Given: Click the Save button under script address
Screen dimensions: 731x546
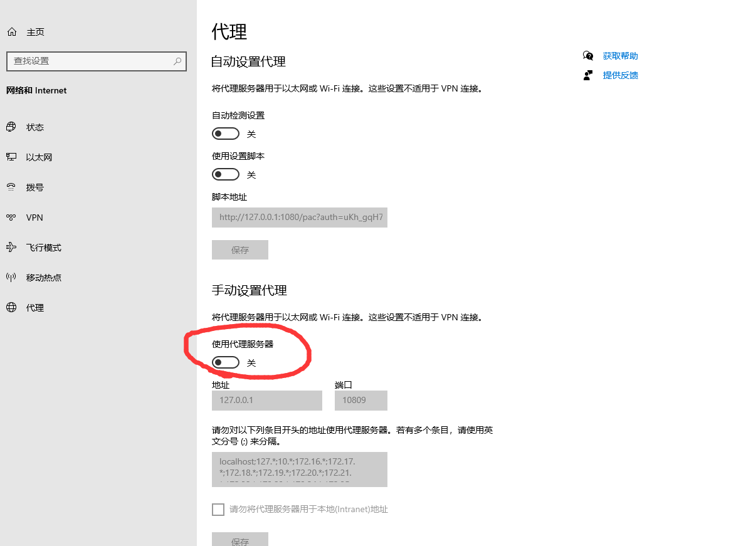Looking at the screenshot, I should 240,249.
